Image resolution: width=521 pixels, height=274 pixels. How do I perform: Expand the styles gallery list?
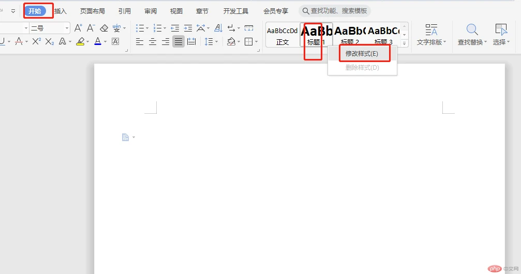tap(405, 43)
